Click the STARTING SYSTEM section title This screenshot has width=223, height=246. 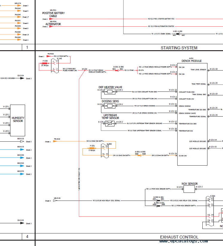179,48
